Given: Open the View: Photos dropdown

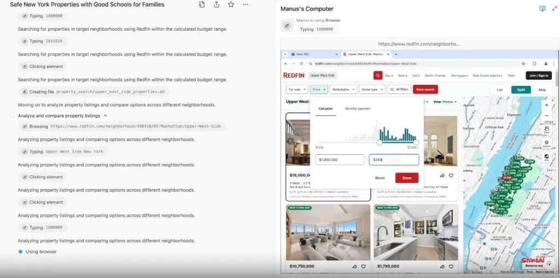Looking at the screenshot, I should (x=445, y=102).
